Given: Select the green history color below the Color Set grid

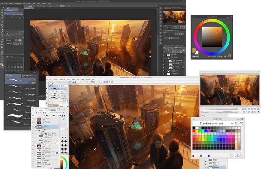Looking at the screenshot, I should (x=201, y=156).
